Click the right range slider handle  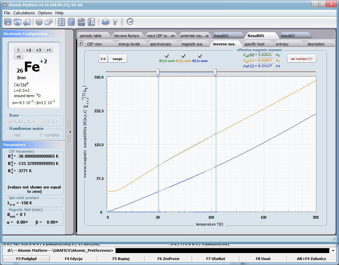[216, 72]
